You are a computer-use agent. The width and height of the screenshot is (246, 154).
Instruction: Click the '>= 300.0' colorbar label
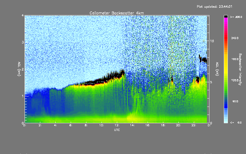pyautogui.click(x=236, y=17)
